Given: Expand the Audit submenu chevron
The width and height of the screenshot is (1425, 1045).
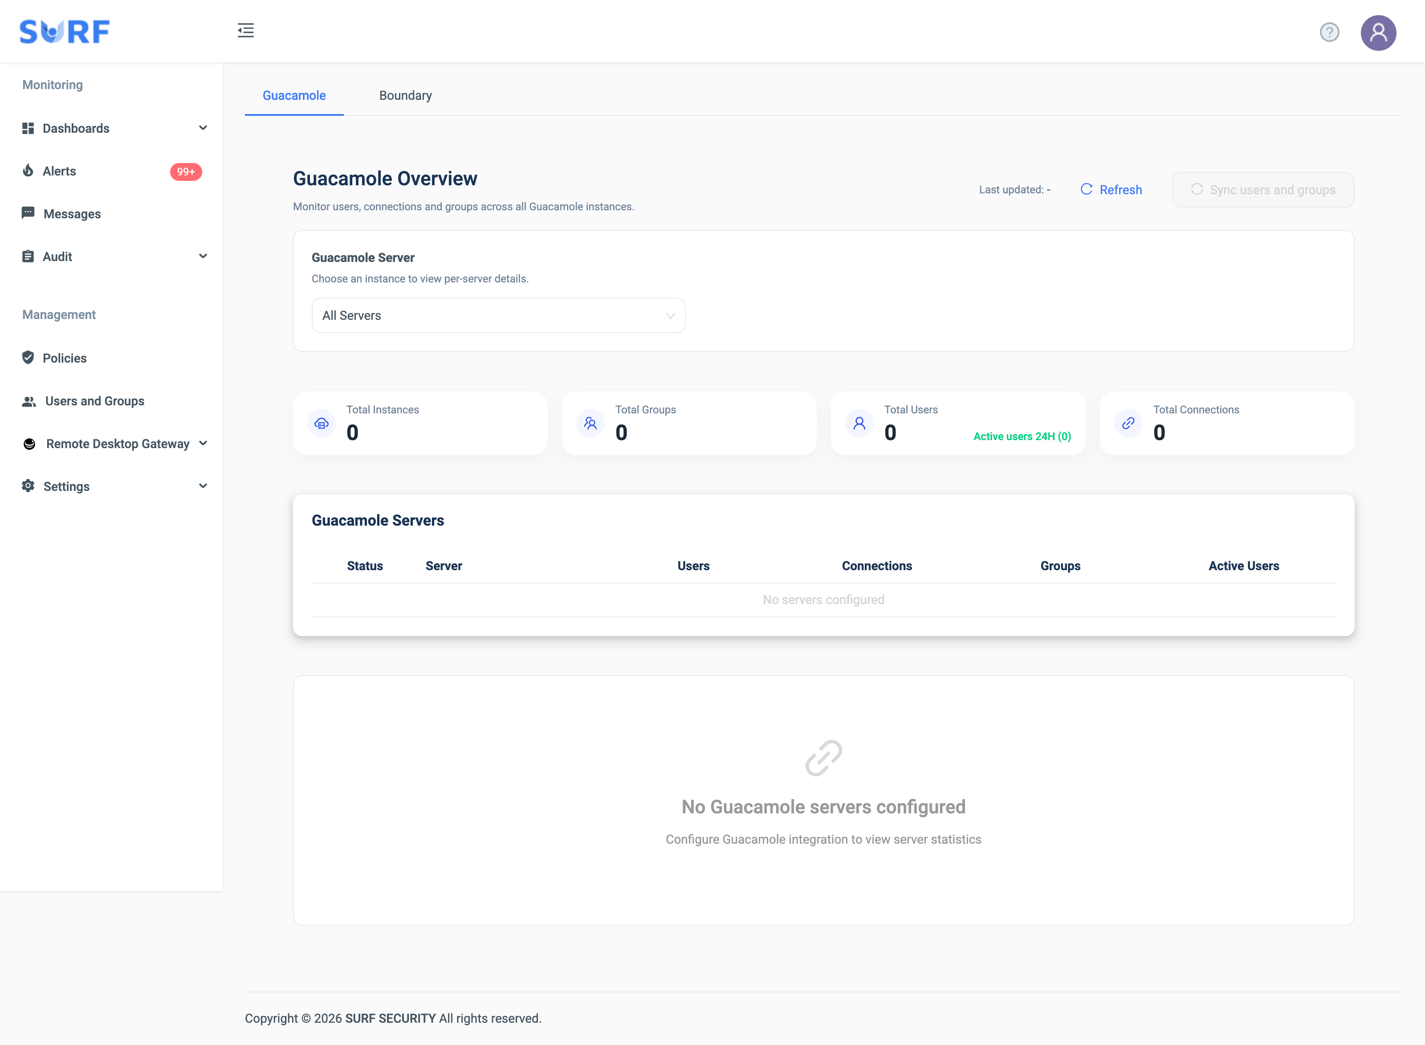Looking at the screenshot, I should [x=203, y=256].
